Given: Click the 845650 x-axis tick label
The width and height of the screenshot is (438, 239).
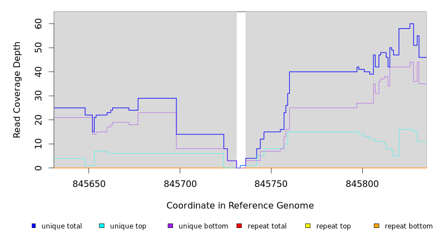Looking at the screenshot, I should pyautogui.click(x=90, y=184).
